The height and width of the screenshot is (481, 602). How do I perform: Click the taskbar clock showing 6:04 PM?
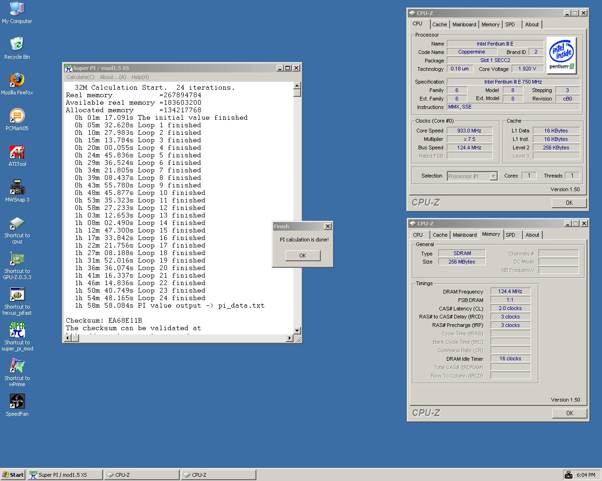586,475
